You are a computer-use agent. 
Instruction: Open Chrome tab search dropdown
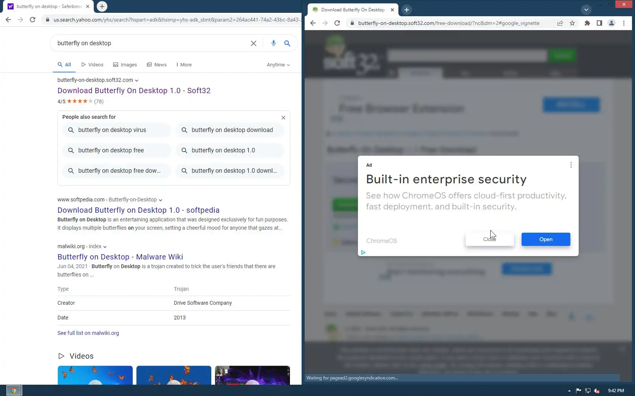point(586,10)
